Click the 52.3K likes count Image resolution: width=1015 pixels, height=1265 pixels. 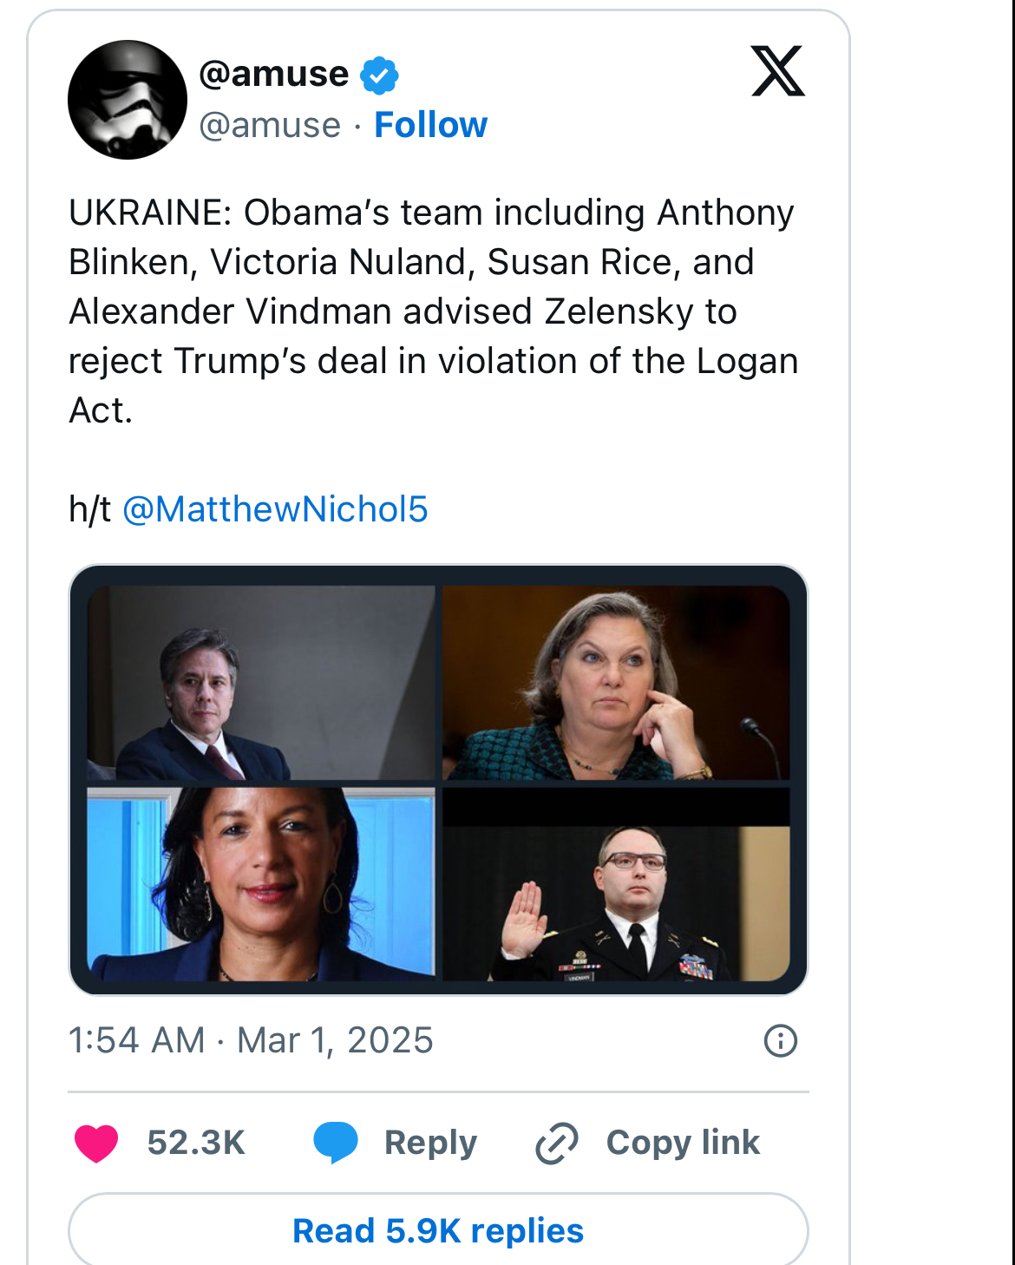[196, 1143]
